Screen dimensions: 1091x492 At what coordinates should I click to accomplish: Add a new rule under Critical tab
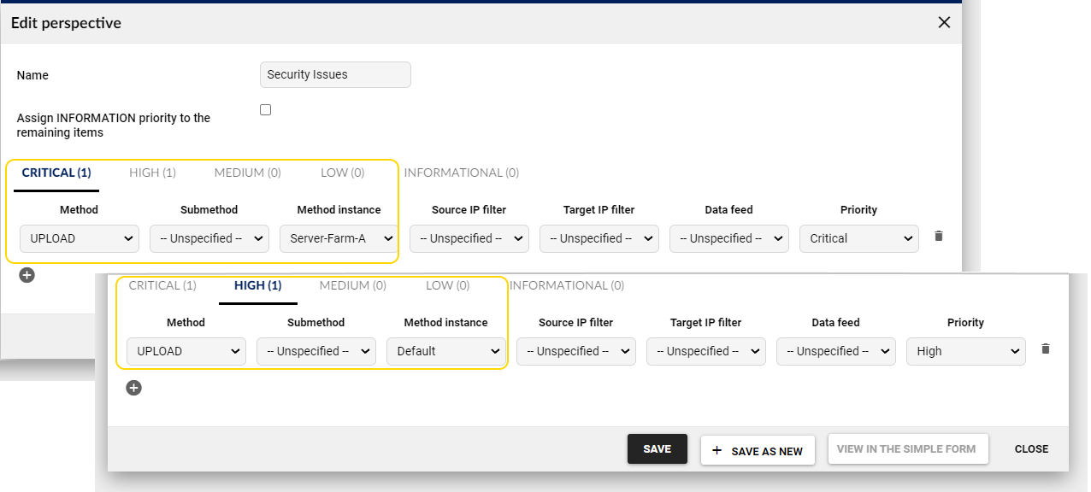click(27, 275)
